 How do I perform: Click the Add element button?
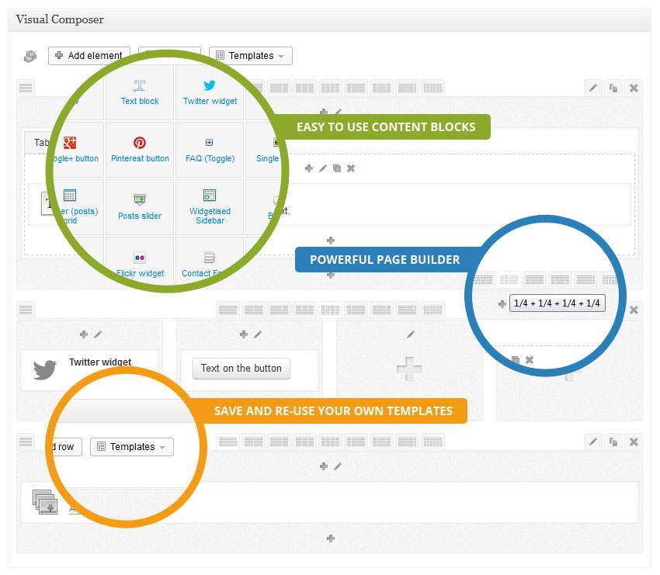point(89,56)
